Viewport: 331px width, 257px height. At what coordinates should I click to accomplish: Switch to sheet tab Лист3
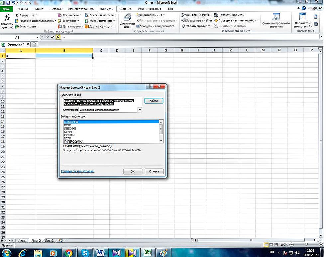point(49,240)
